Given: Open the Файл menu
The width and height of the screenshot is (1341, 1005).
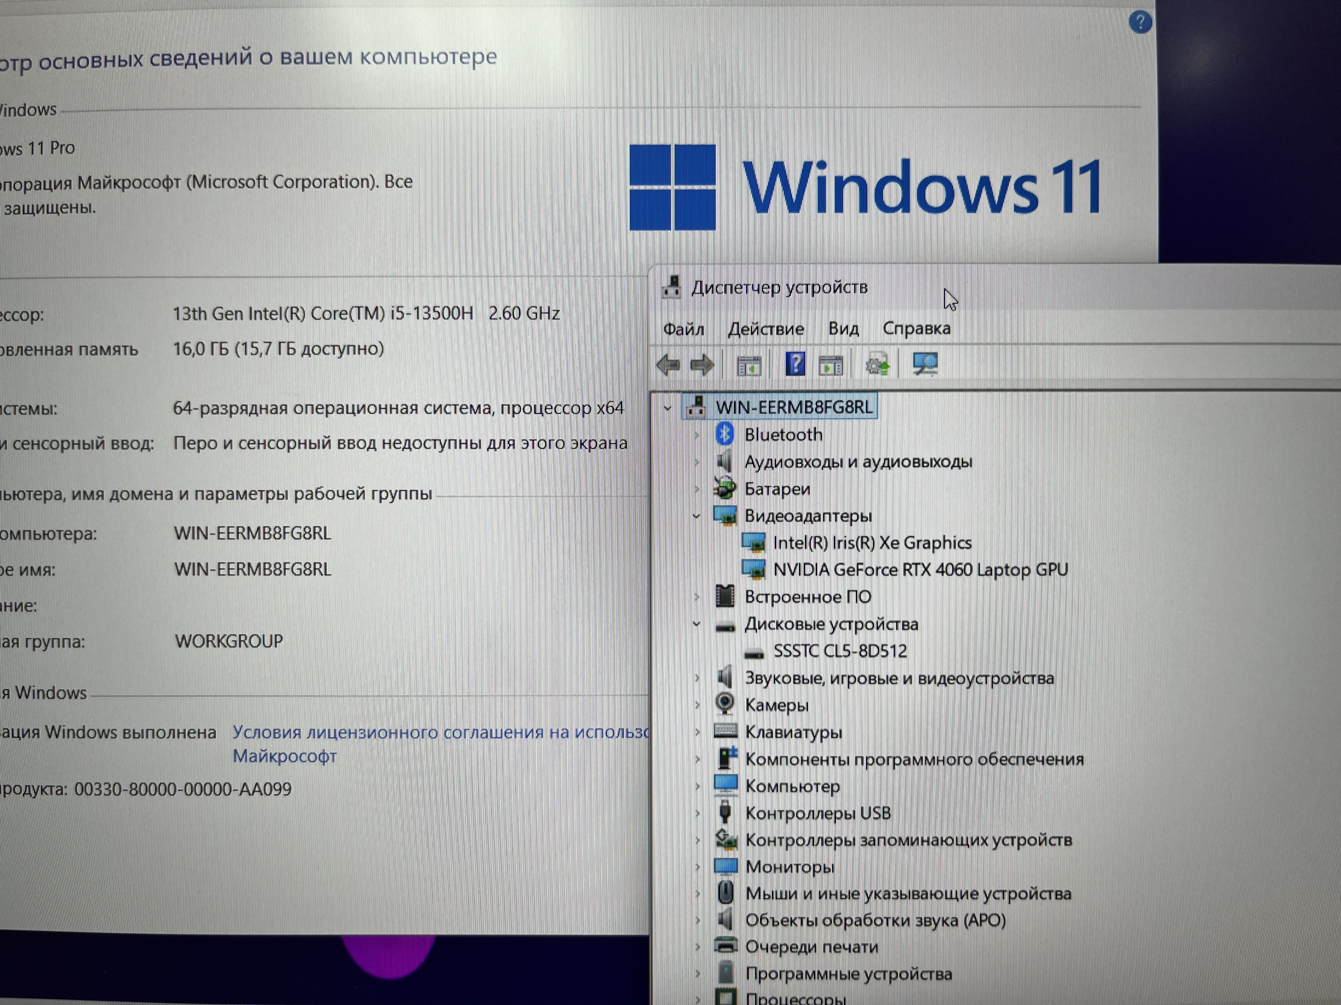Looking at the screenshot, I should click(683, 329).
